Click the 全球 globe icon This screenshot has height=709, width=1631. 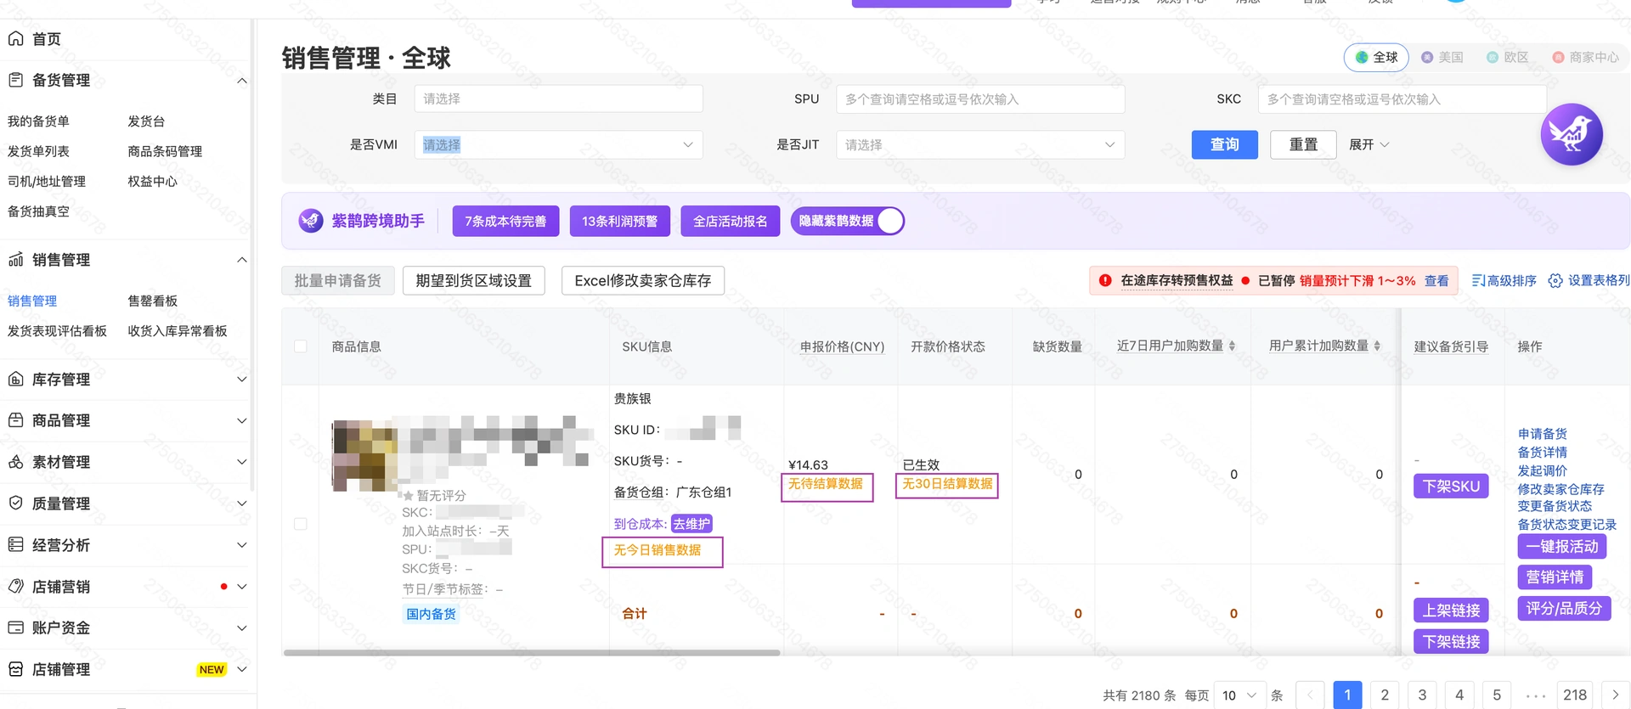click(x=1362, y=57)
